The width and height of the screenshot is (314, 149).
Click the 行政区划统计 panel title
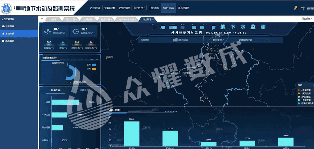click(115, 110)
